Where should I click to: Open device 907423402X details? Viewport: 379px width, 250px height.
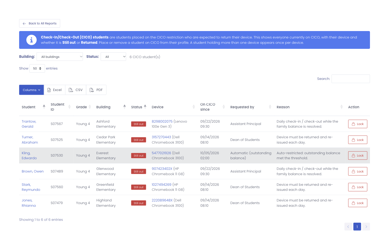162,169
